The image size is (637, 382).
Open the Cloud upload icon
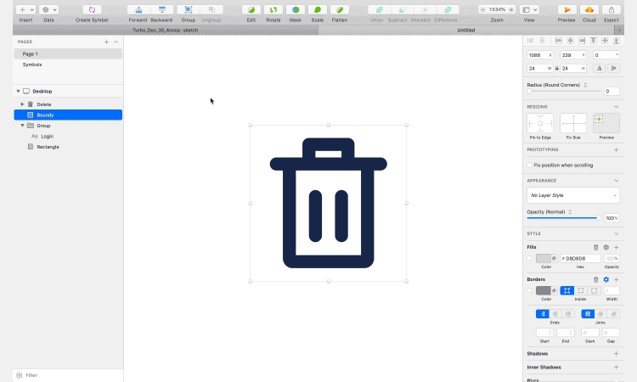click(x=589, y=9)
